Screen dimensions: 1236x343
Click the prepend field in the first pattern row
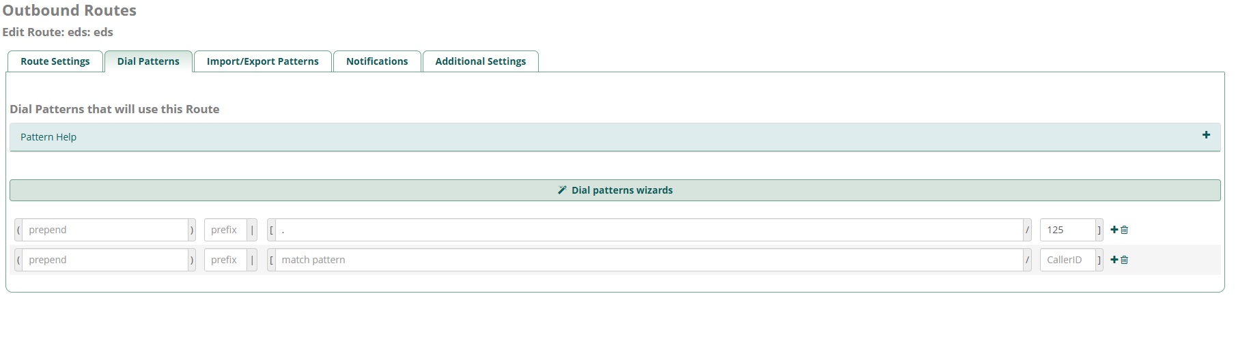pyautogui.click(x=105, y=230)
